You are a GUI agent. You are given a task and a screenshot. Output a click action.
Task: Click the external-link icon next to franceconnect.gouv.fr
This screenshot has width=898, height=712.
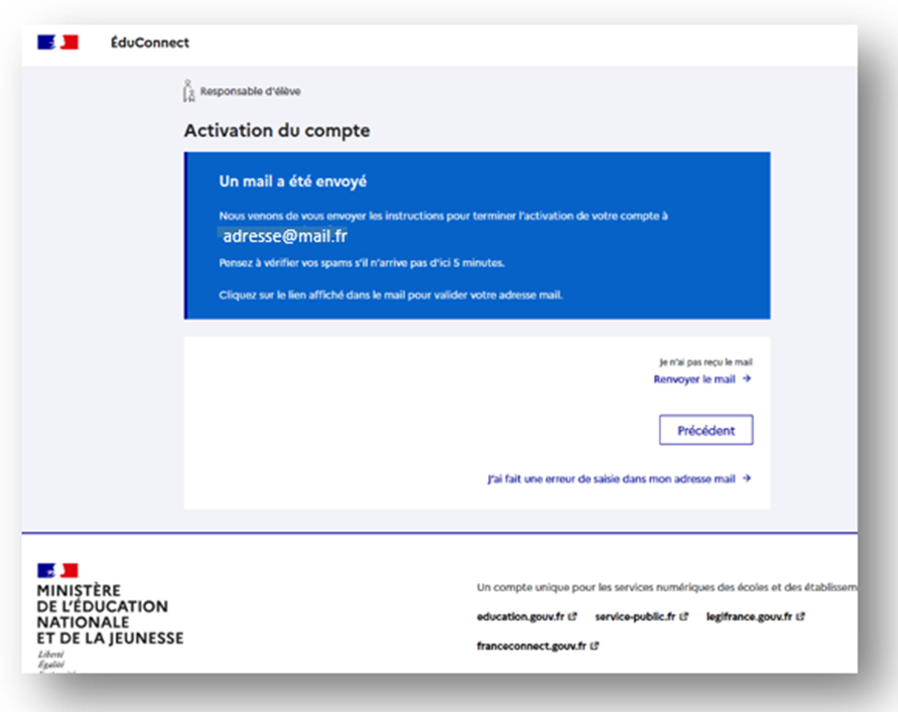coord(595,645)
